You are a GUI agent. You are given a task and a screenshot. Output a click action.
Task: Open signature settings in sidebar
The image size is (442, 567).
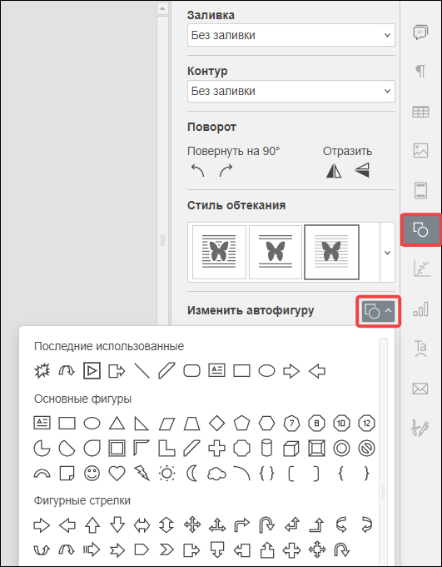click(420, 429)
